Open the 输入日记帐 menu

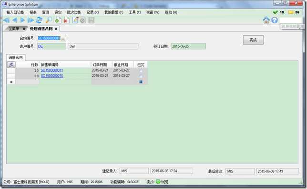point(15,12)
